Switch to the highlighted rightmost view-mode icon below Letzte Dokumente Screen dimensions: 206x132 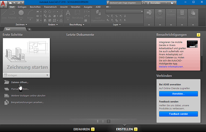(x=109, y=121)
